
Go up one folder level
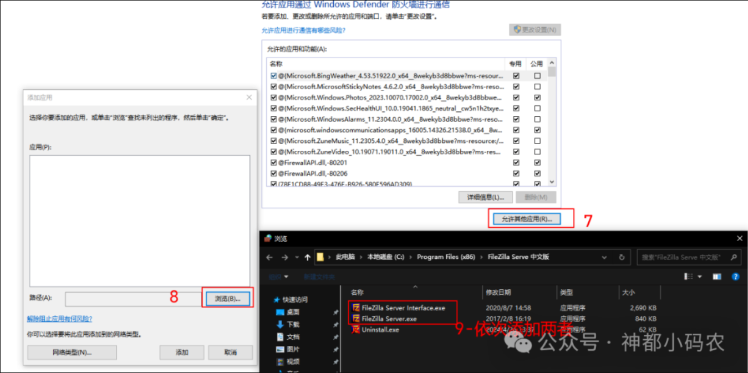coord(308,257)
